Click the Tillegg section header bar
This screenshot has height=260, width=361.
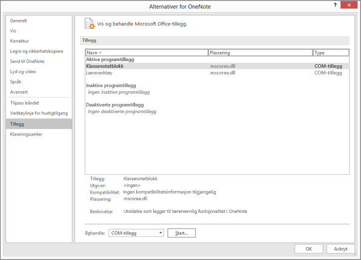pyautogui.click(x=214, y=41)
